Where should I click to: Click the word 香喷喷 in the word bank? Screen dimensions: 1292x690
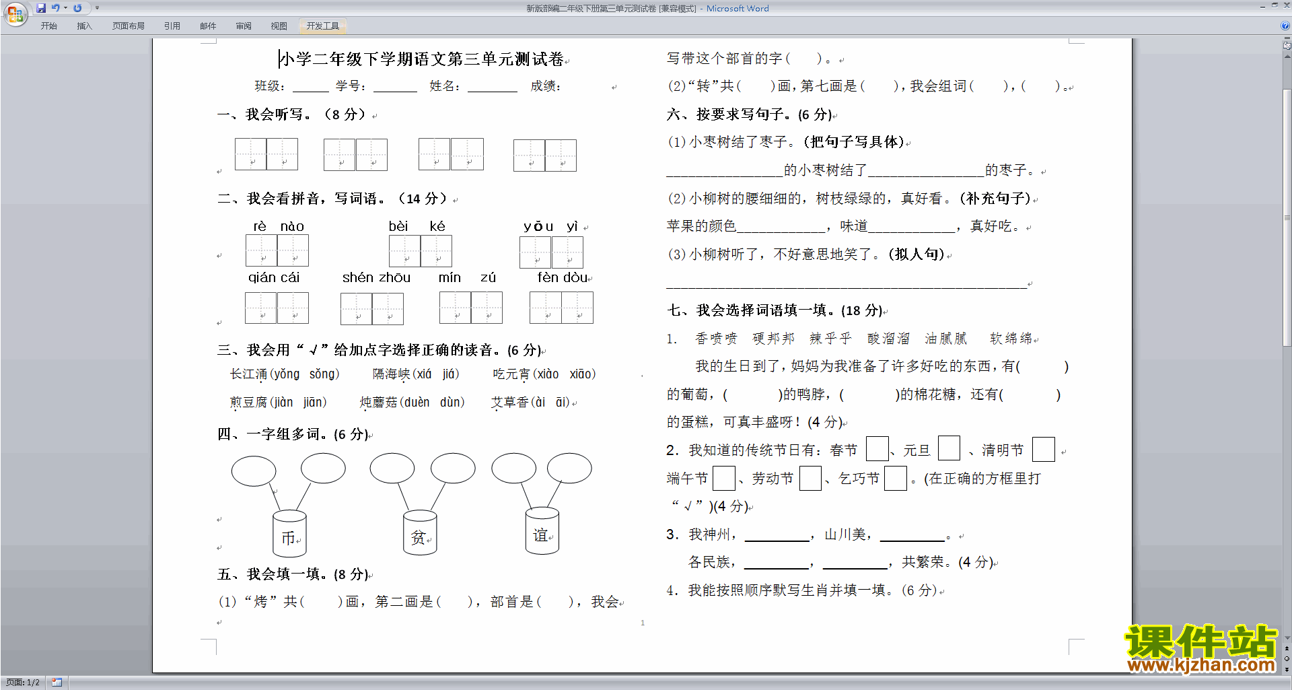tap(716, 339)
